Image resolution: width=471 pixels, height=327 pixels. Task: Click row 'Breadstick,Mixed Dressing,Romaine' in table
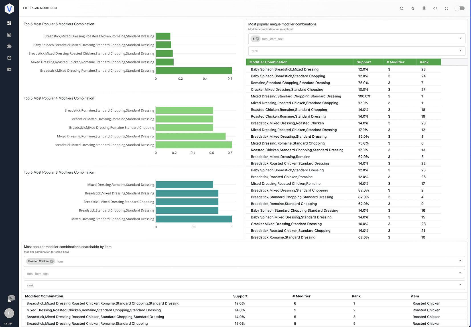coord(343,157)
